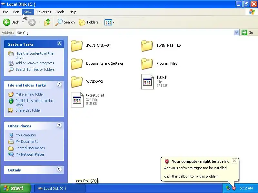Collapse the Other Places panel

(x=59, y=125)
